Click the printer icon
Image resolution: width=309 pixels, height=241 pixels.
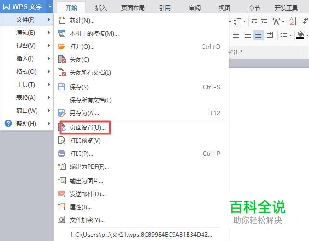(62, 153)
